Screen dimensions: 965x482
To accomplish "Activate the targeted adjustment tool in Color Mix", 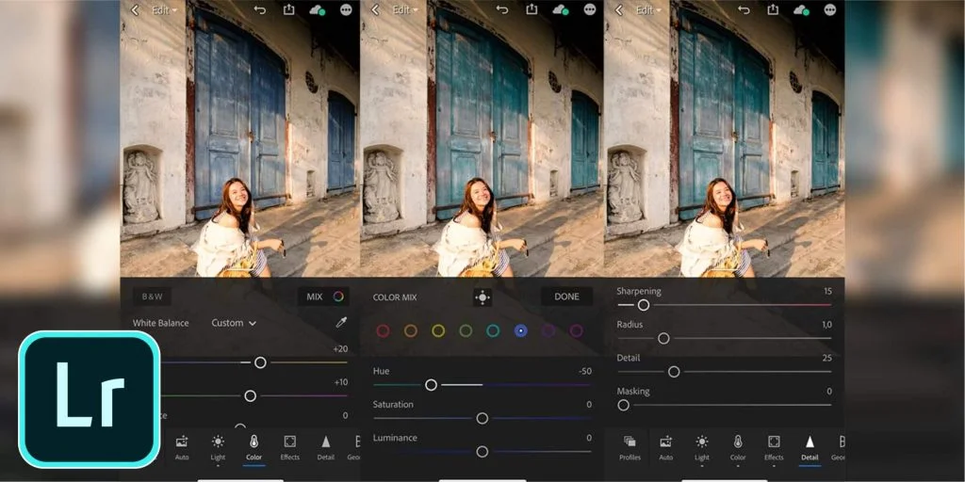I will point(482,297).
